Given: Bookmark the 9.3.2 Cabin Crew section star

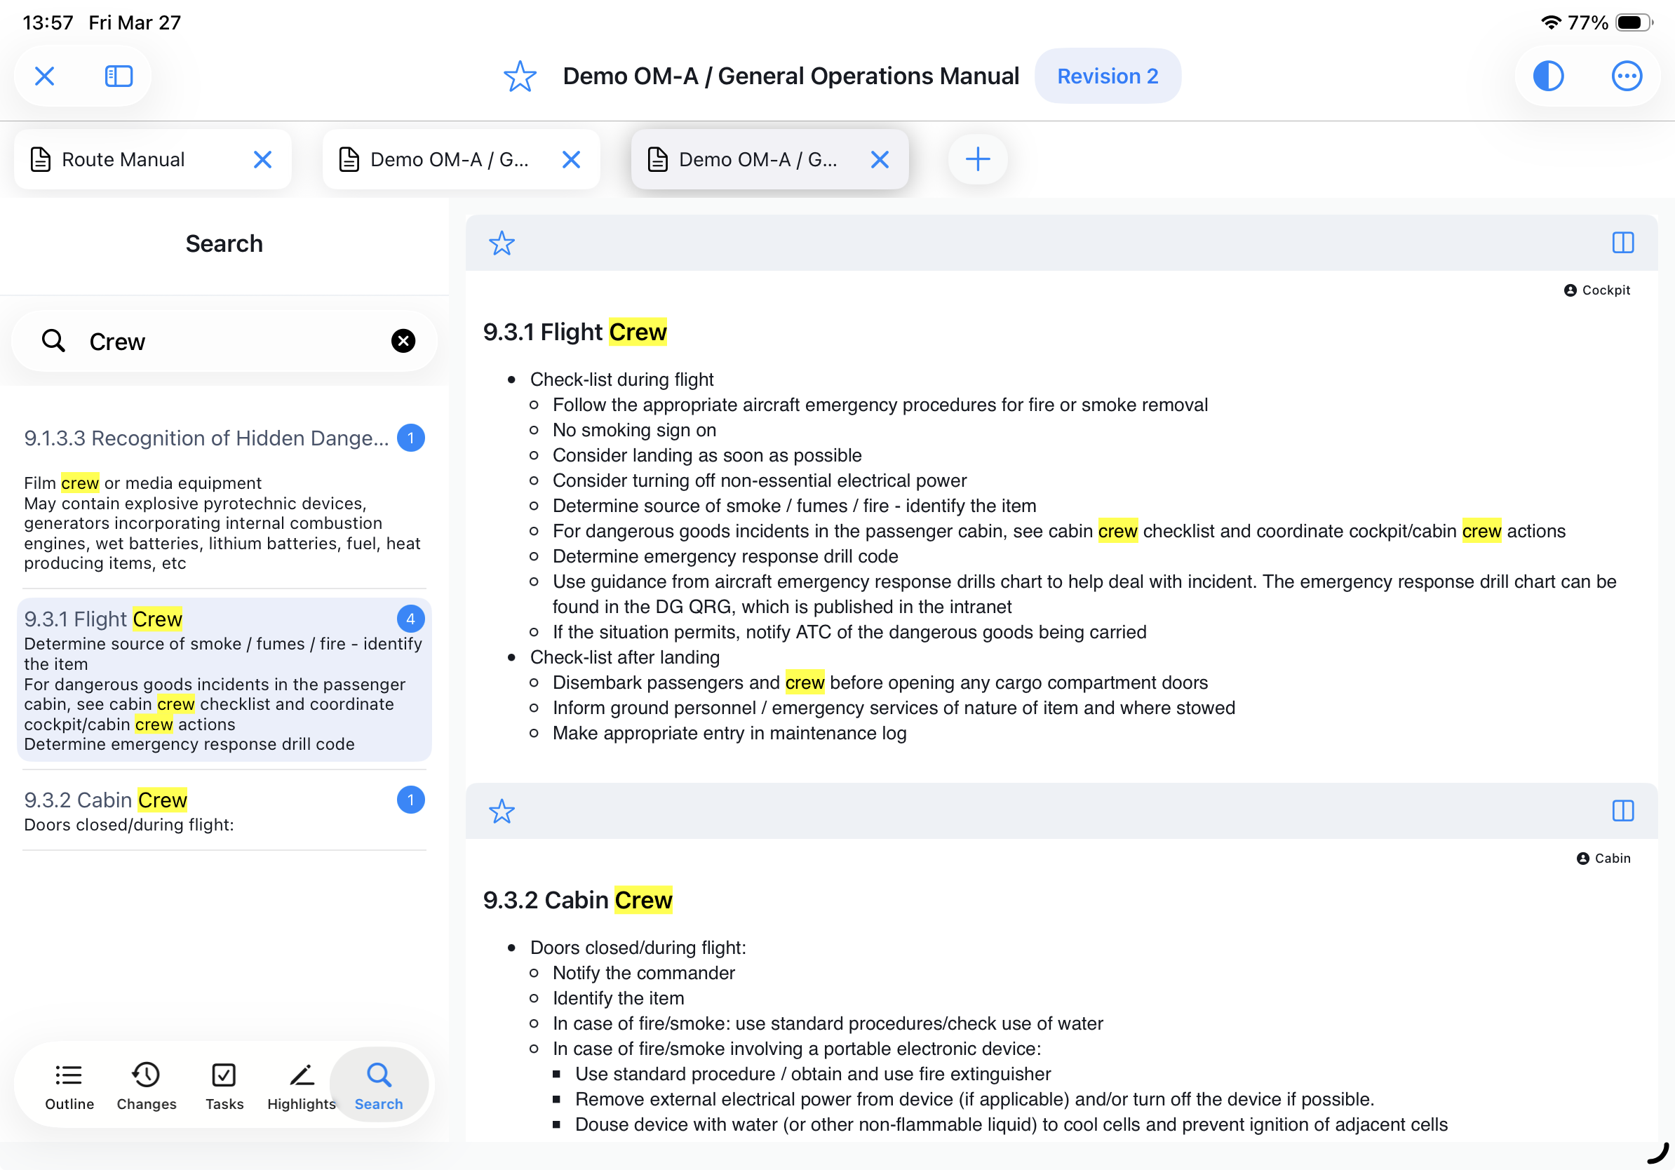Looking at the screenshot, I should pos(502,811).
